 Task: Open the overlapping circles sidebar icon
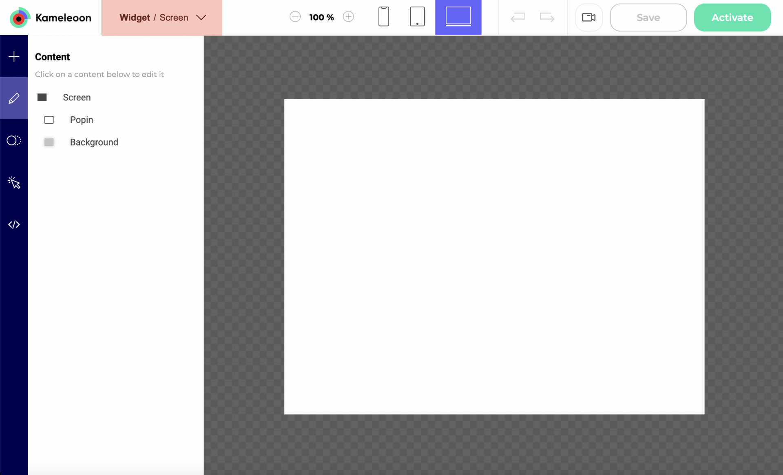click(14, 140)
